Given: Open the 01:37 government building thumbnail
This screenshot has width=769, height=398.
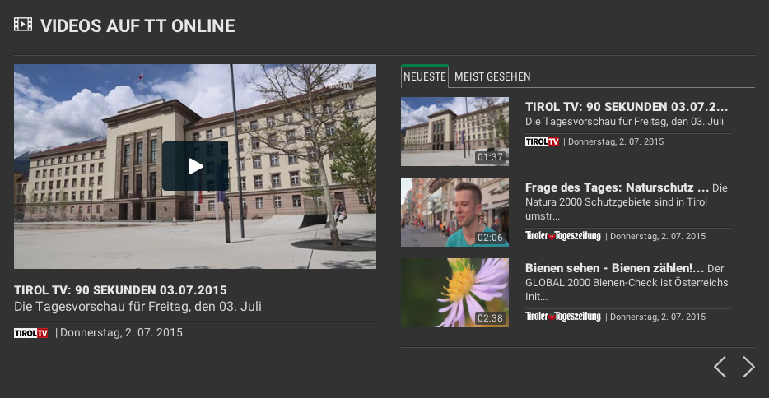Looking at the screenshot, I should (454, 132).
